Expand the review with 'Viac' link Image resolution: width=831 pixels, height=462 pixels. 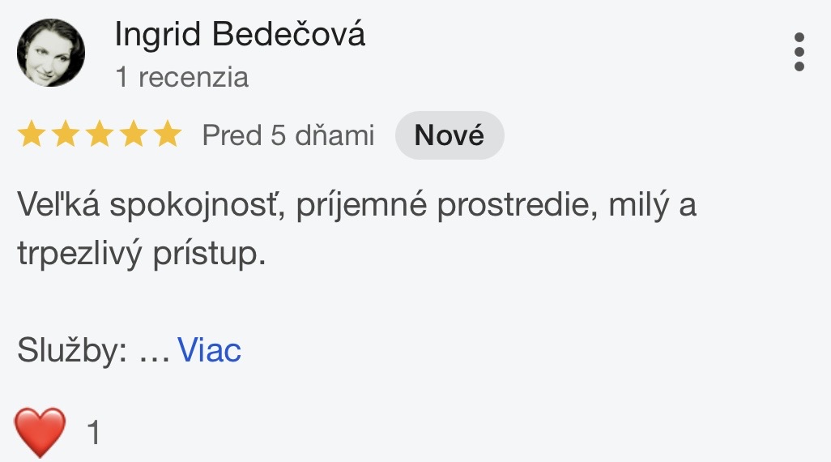(x=209, y=351)
